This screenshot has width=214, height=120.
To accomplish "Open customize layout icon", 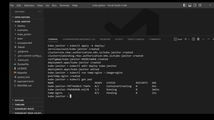I will click(200, 5).
